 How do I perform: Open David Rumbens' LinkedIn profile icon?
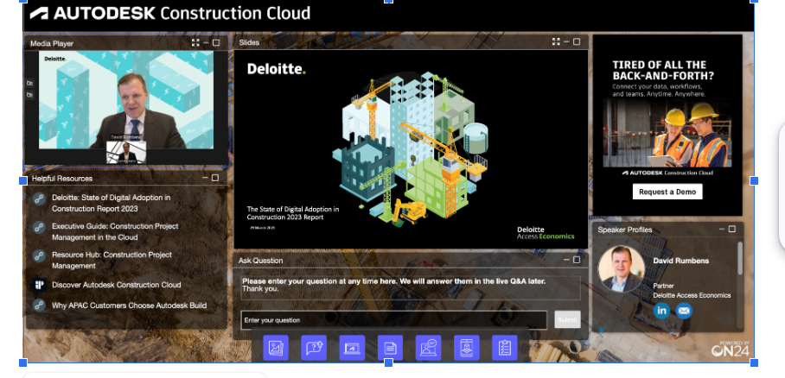(661, 311)
